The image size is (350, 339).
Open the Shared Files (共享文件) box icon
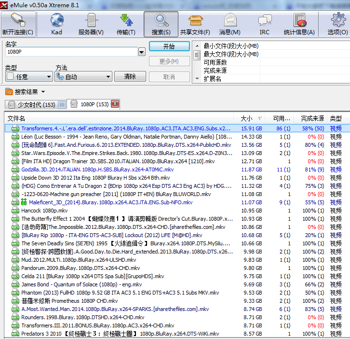click(196, 20)
